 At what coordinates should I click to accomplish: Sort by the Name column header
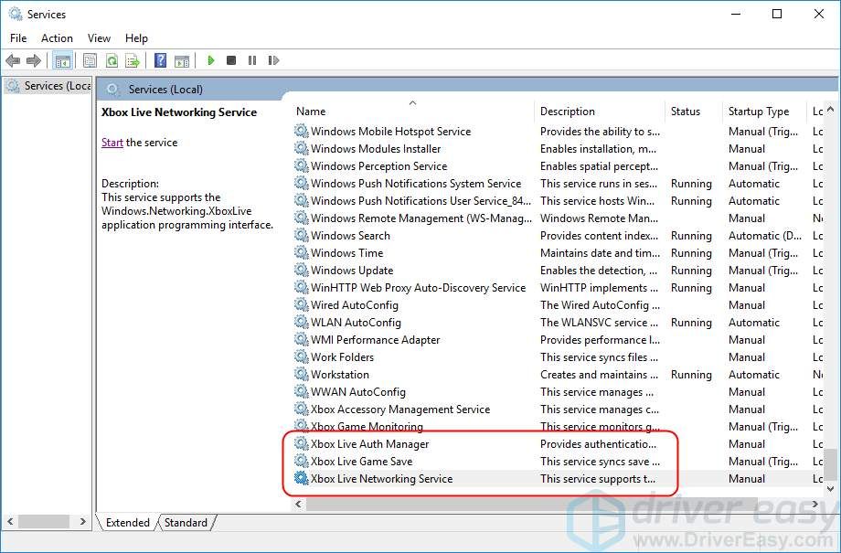tap(312, 112)
